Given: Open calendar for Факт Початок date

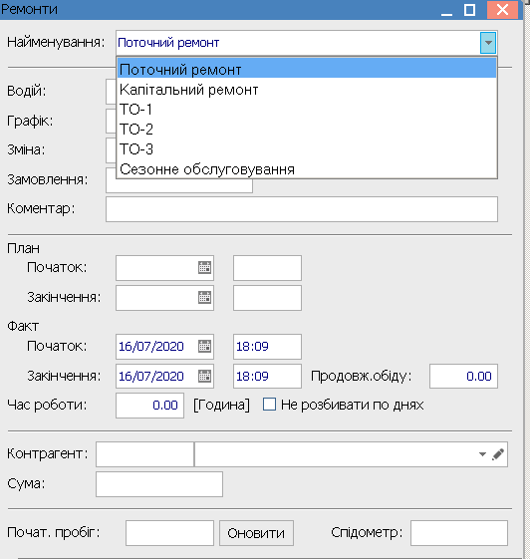Looking at the screenshot, I should 204,346.
